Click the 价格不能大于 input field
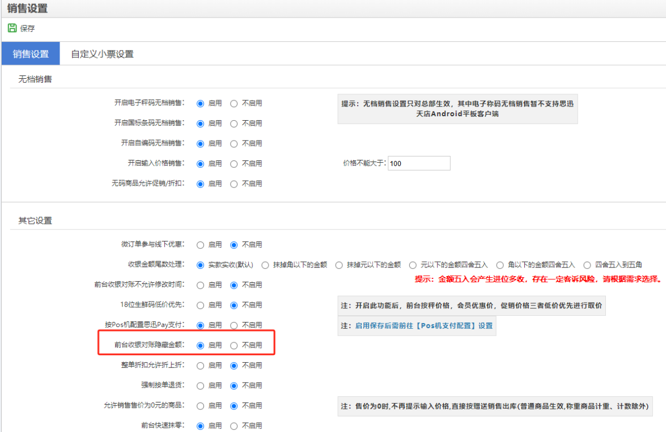The height and width of the screenshot is (432, 666). pyautogui.click(x=419, y=163)
